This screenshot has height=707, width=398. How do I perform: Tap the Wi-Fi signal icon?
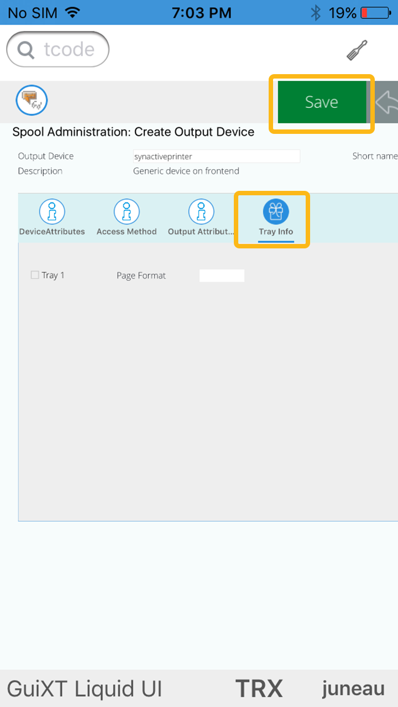pos(72,12)
